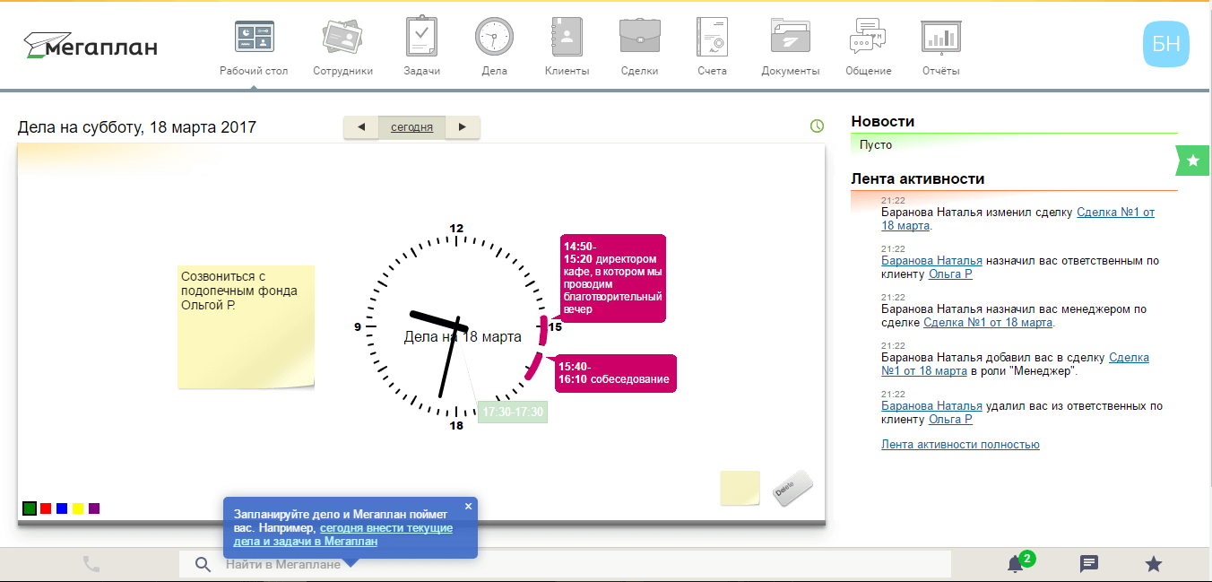Select the red color swatch

pyautogui.click(x=46, y=508)
